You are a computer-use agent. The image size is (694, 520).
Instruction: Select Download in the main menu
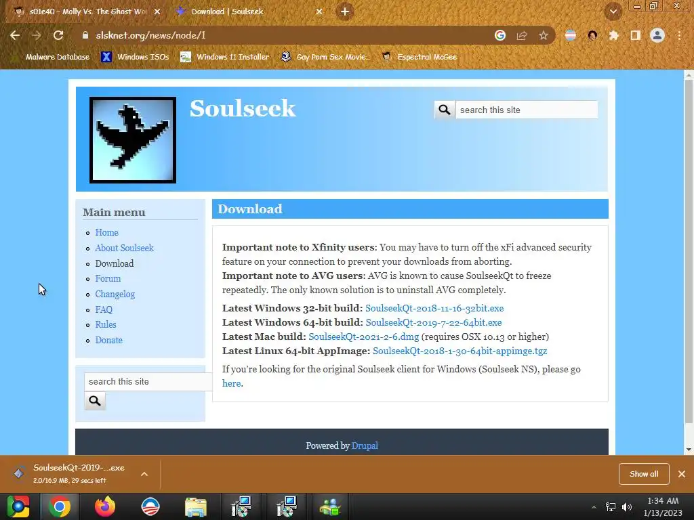point(114,263)
